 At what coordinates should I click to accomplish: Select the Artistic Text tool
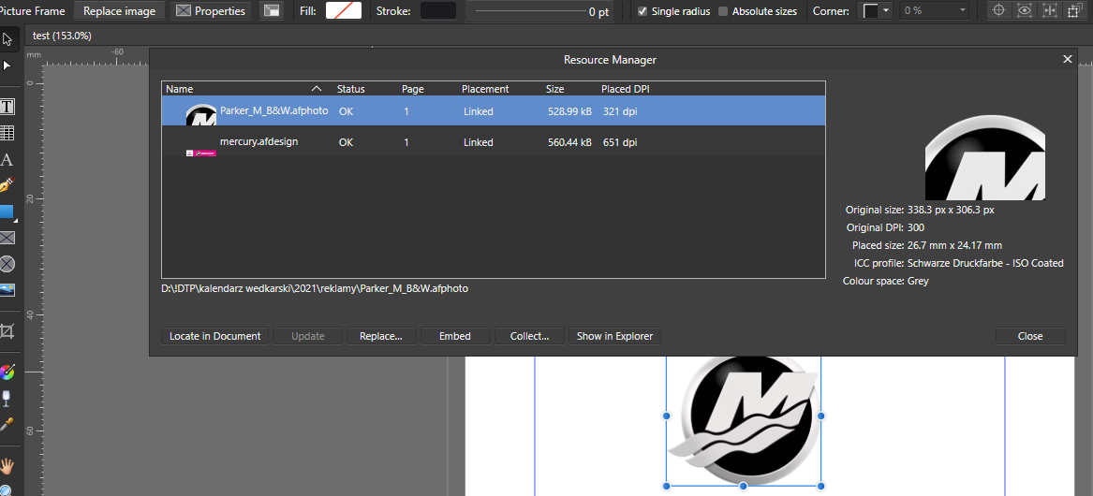(x=7, y=159)
